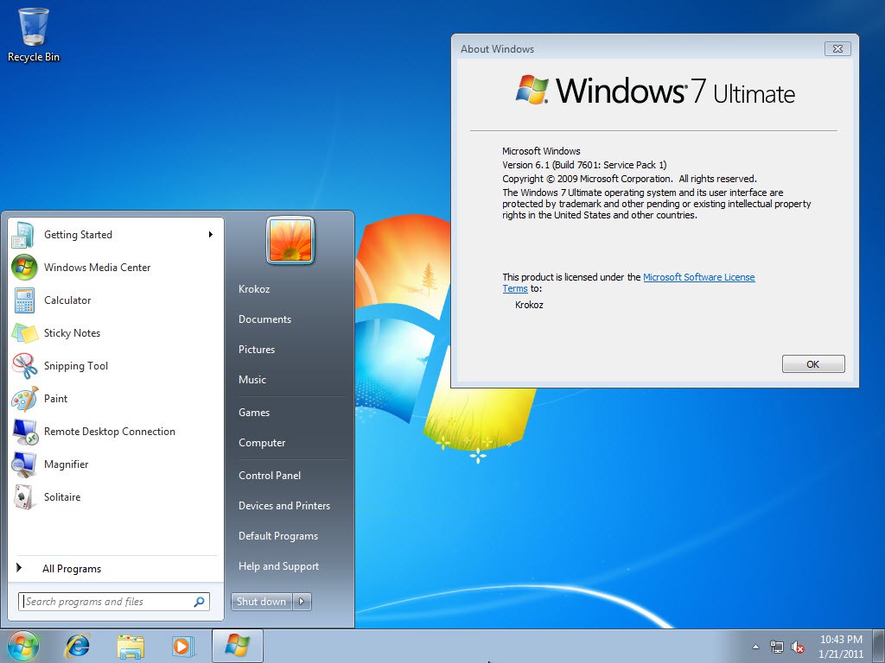The image size is (885, 663).
Task: Start Sticky Notes
Action: click(x=71, y=333)
